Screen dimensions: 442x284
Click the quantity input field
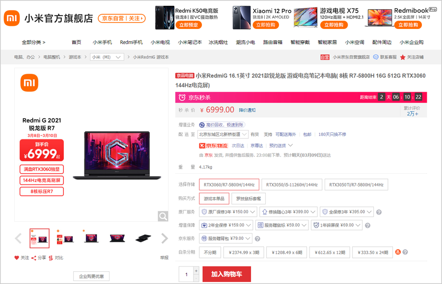pyautogui.click(x=186, y=274)
